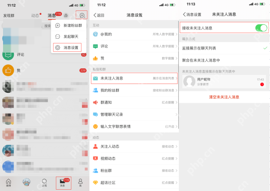Viewport: 270px width, 191px height.
Task: Tap 用户昵称 preview avatar
Action: [x=189, y=81]
